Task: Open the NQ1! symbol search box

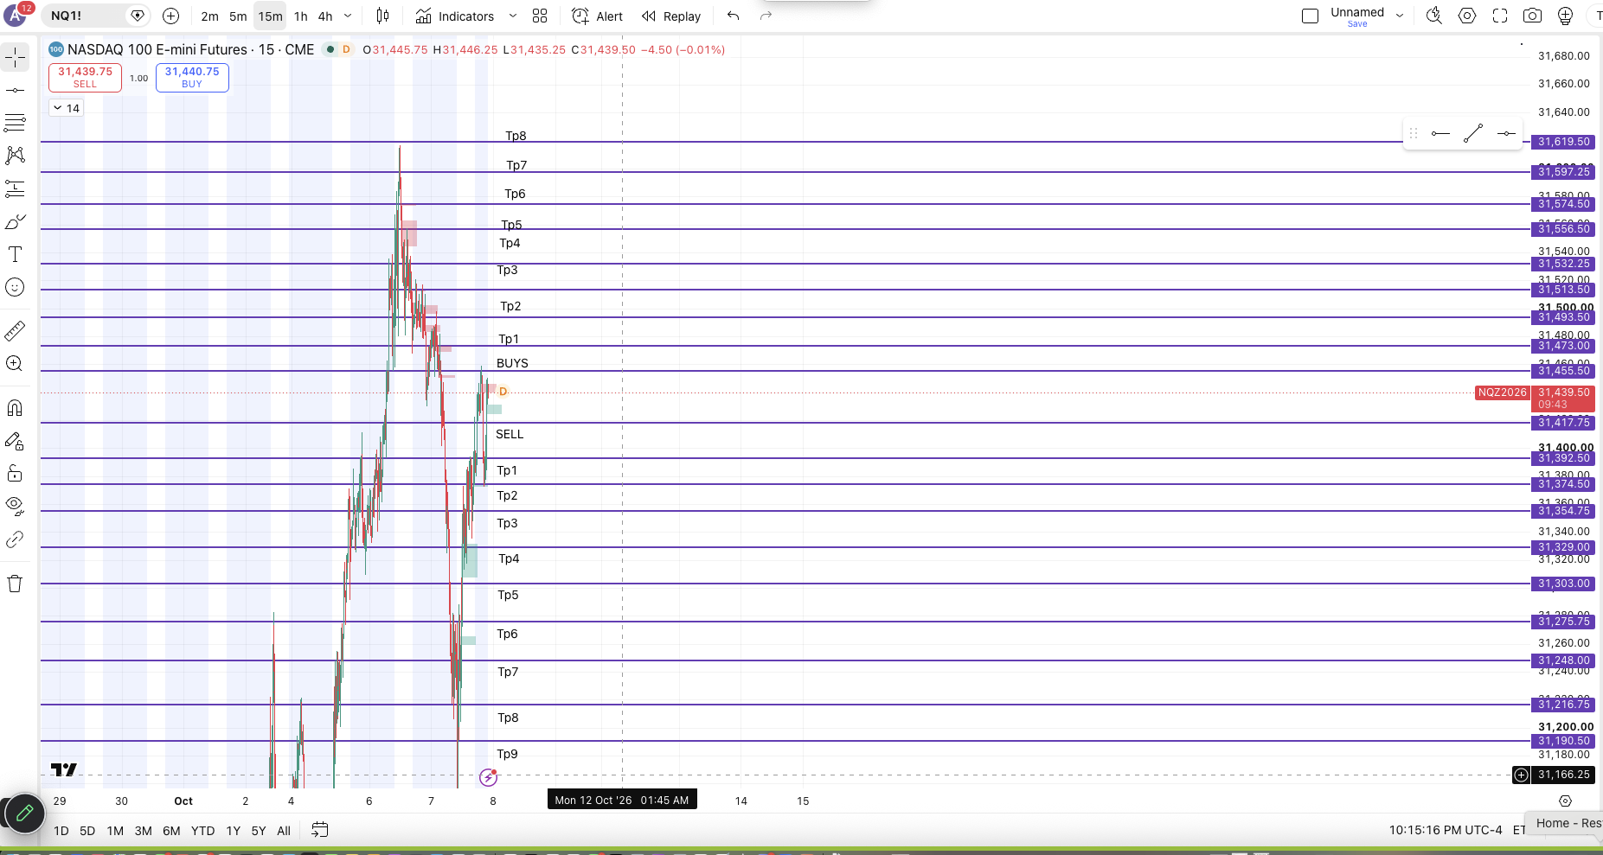Action: tap(95, 16)
